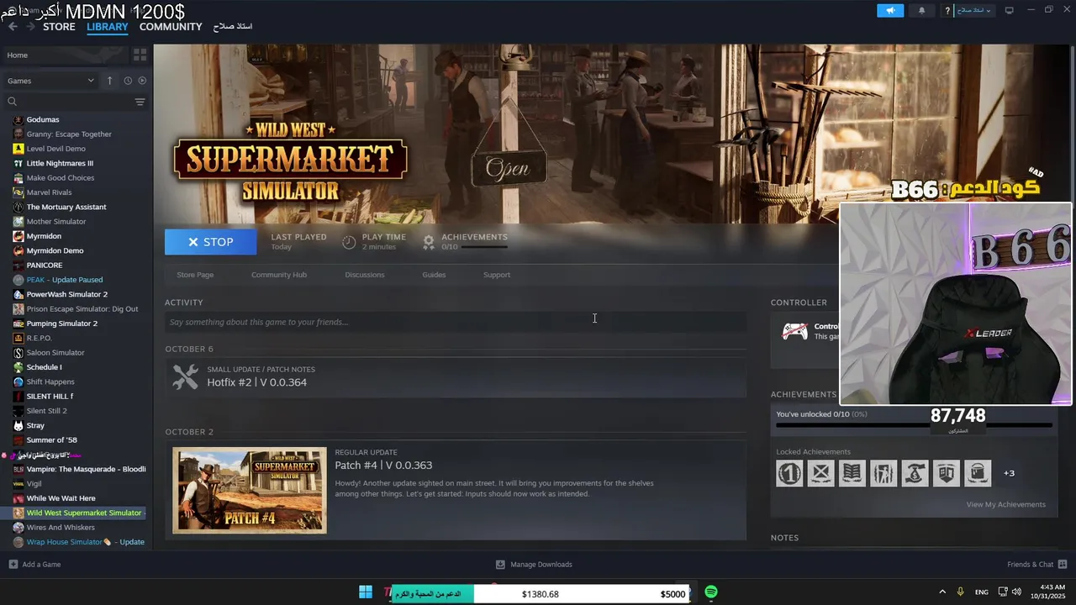Open the Discussions link
The width and height of the screenshot is (1076, 605).
tap(365, 275)
